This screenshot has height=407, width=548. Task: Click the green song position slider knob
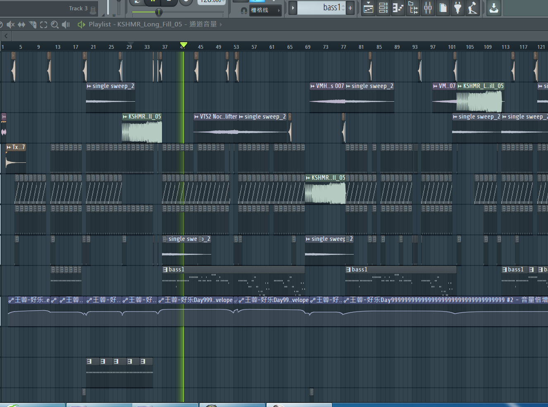coord(158,12)
